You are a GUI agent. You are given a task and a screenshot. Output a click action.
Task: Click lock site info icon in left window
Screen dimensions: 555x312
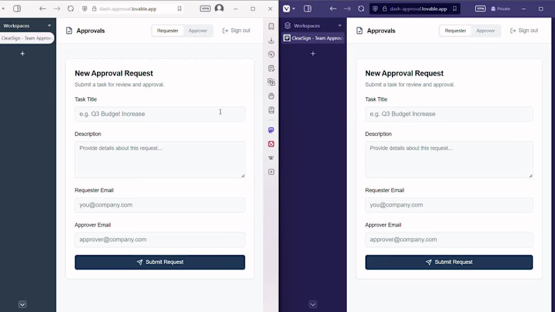(94, 9)
